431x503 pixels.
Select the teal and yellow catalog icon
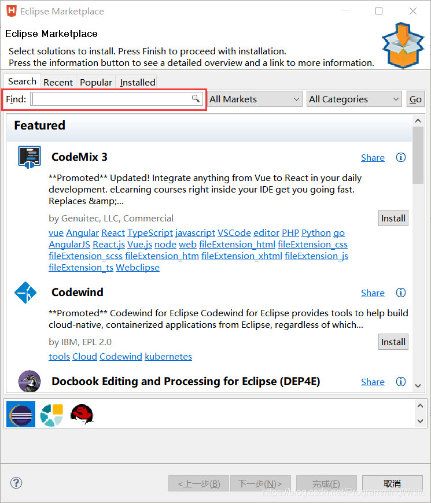pyautogui.click(x=51, y=415)
